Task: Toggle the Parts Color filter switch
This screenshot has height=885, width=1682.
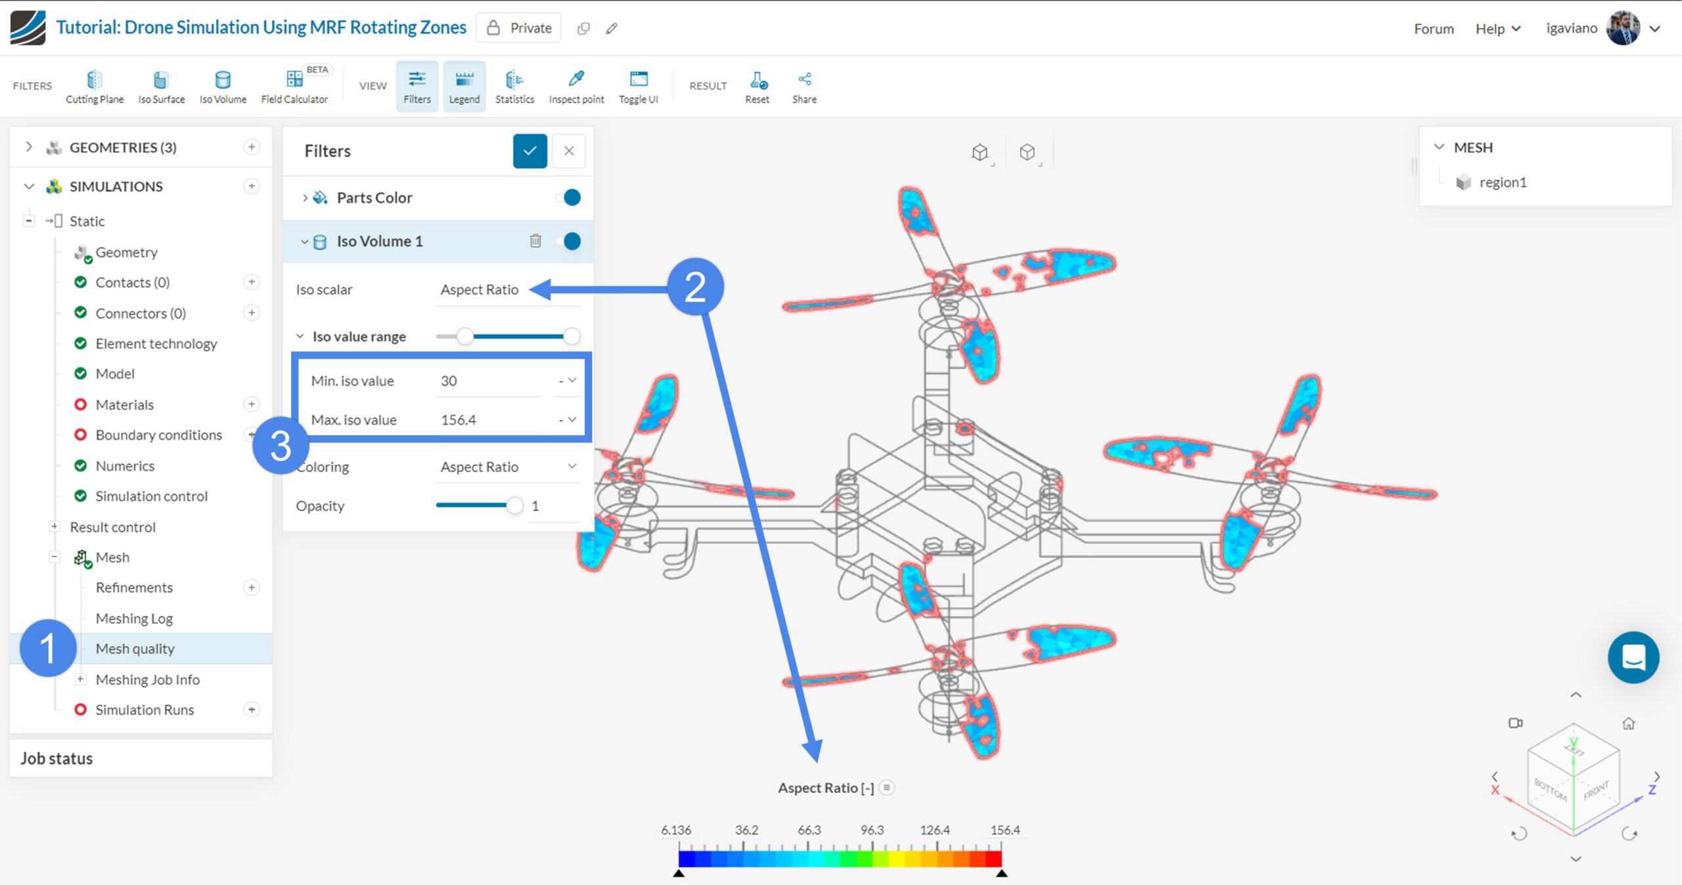Action: click(570, 198)
